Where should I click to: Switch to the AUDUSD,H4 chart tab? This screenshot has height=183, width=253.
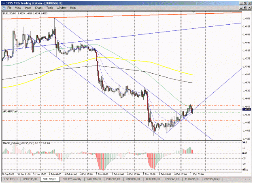pos(153,179)
